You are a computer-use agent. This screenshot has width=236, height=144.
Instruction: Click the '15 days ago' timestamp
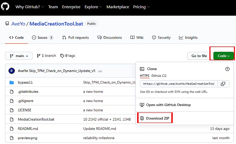[x=220, y=129]
